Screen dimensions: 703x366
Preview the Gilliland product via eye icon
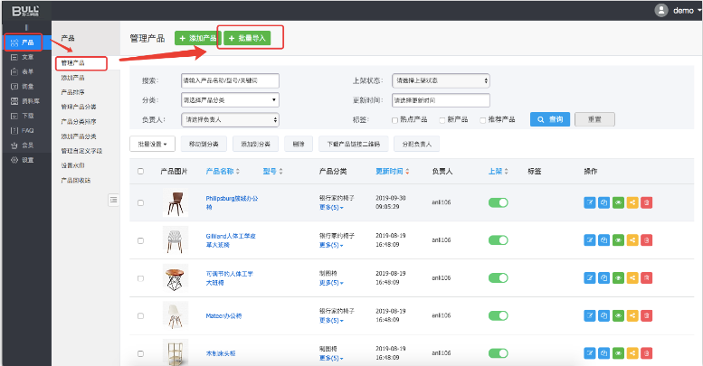click(x=618, y=240)
